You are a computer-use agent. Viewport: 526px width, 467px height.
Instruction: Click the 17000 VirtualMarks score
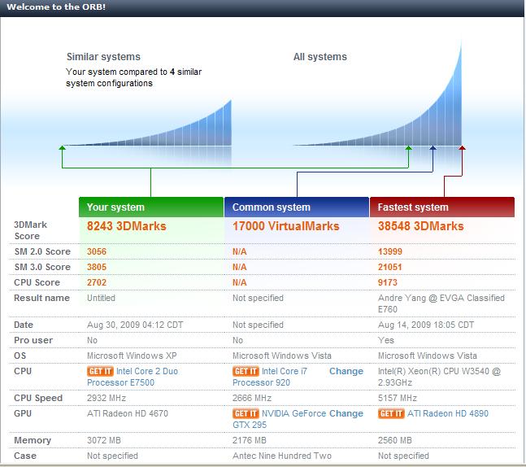(x=286, y=226)
